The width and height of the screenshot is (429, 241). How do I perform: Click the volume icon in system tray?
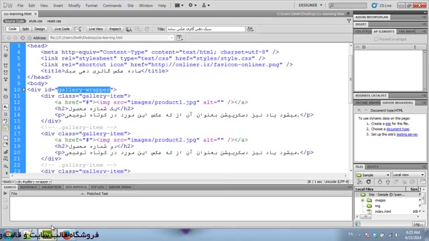click(396, 235)
